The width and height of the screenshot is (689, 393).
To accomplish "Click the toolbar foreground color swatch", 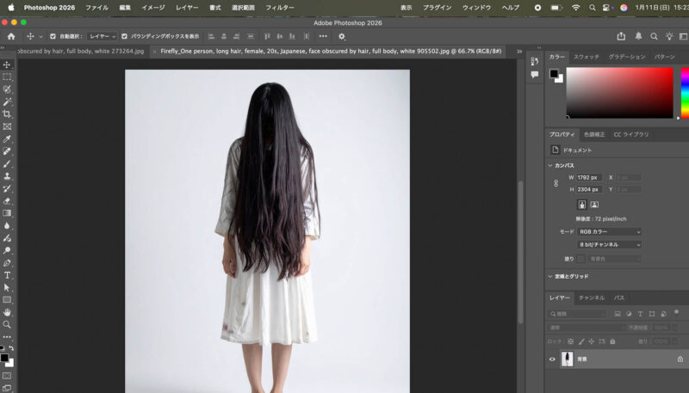I will [x=4, y=358].
